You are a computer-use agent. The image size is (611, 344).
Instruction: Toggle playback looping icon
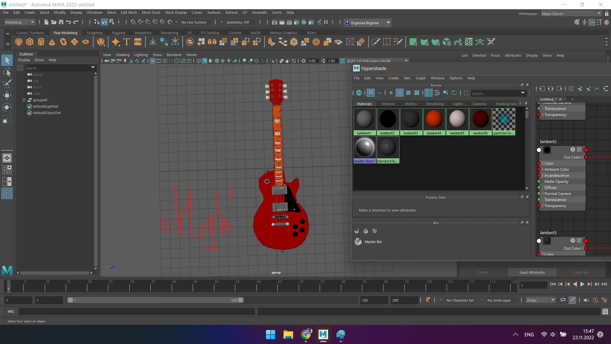pos(563,300)
